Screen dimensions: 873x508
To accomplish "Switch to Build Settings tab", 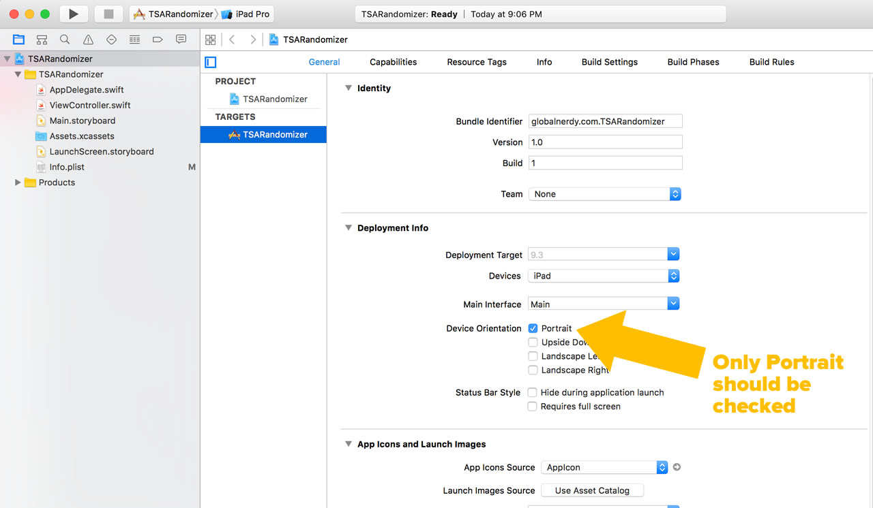I will click(x=610, y=62).
